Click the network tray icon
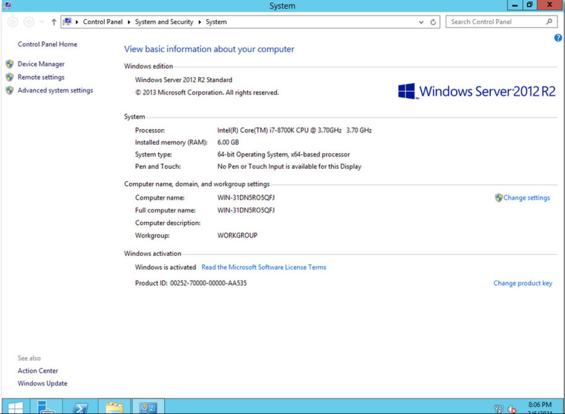The width and height of the screenshot is (565, 414). [499, 409]
